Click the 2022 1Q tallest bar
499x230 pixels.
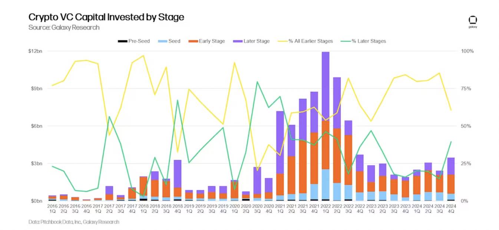(x=325, y=126)
